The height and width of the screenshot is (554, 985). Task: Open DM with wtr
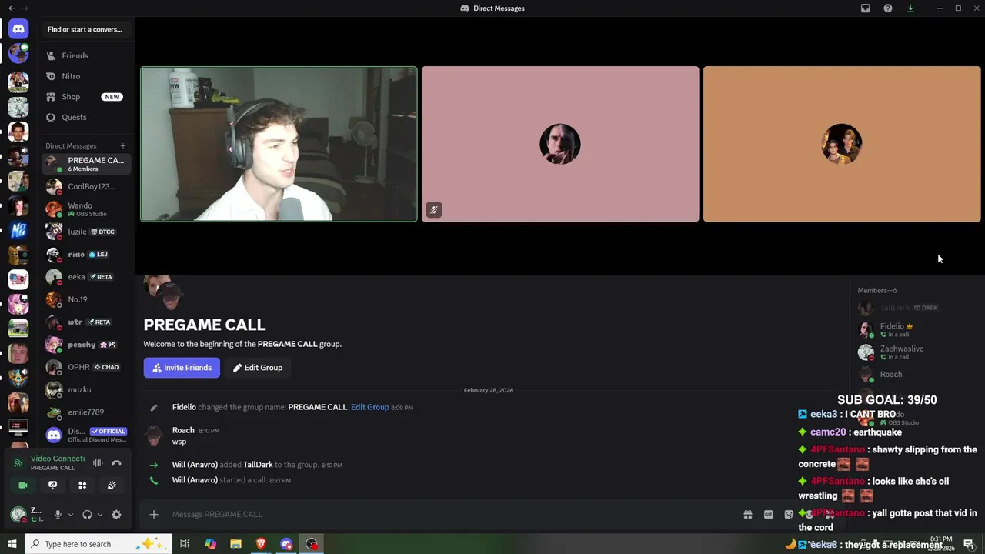click(87, 322)
